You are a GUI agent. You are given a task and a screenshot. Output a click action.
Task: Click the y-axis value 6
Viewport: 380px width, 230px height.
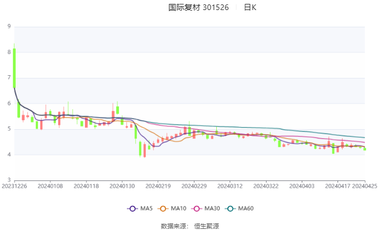9,104
